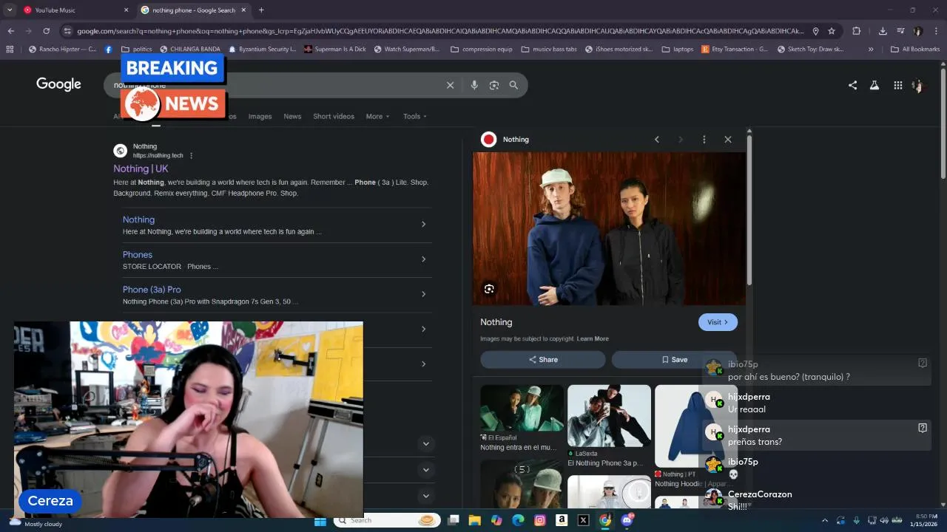The height and width of the screenshot is (532, 947).
Task: Open the main Nothing models photo
Action: 609,229
